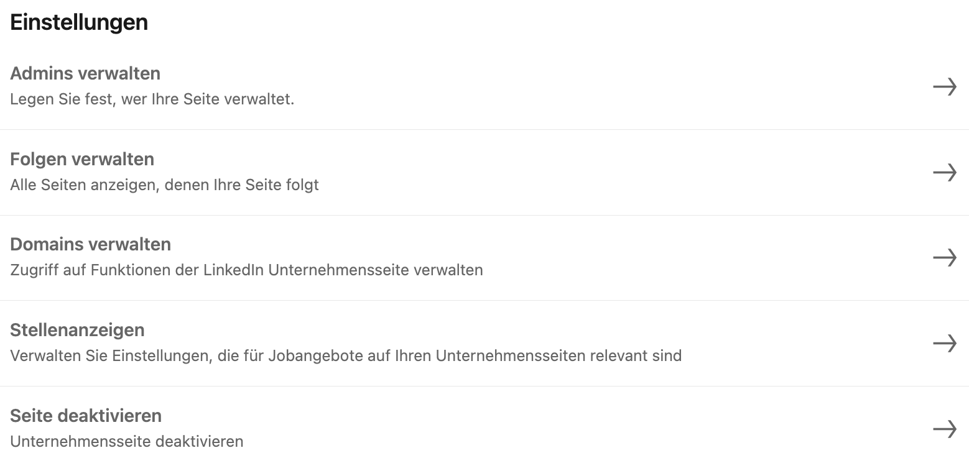The width and height of the screenshot is (969, 471).
Task: Click the 'Verwalten Sie Einstellungen' job settings description
Action: pos(346,356)
